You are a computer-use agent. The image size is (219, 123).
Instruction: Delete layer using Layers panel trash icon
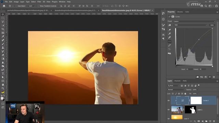214,121
